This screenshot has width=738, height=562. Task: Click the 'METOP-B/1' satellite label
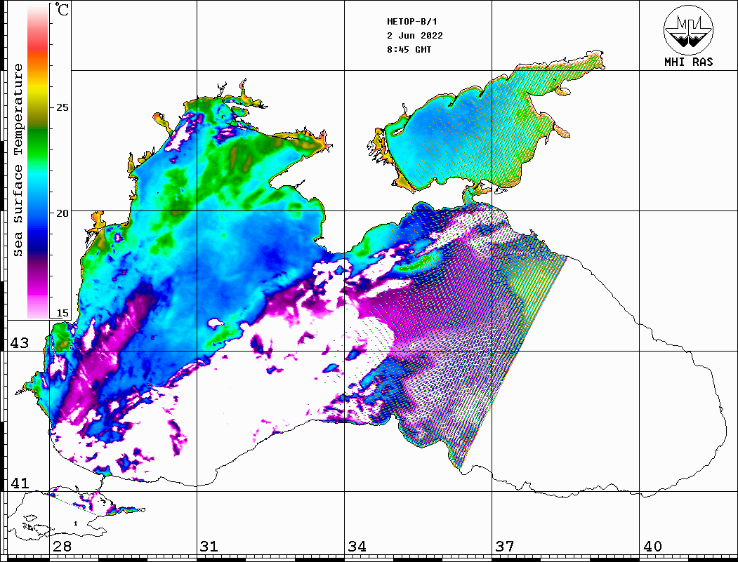411,22
